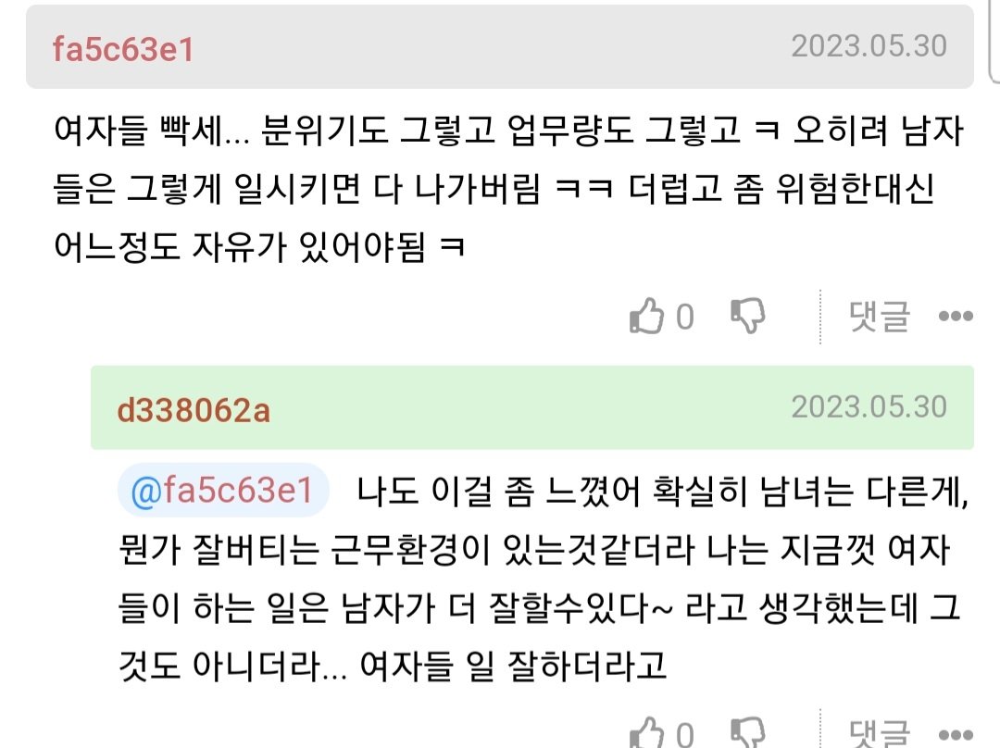Click the 2023.05.30 date on fa5c63e1's comment
The height and width of the screenshot is (748, 1000).
pyautogui.click(x=869, y=46)
